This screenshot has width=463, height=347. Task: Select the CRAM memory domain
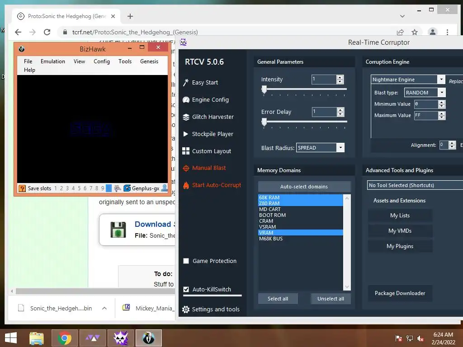[300, 221]
